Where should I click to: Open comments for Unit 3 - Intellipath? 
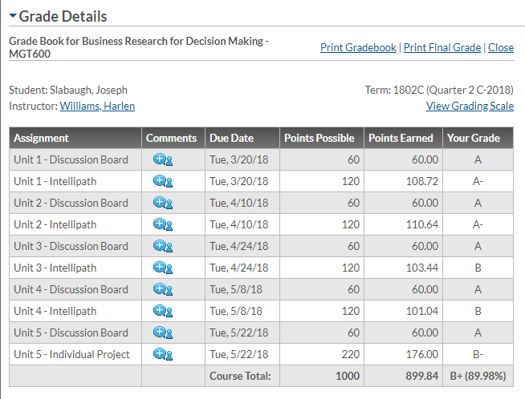click(163, 268)
